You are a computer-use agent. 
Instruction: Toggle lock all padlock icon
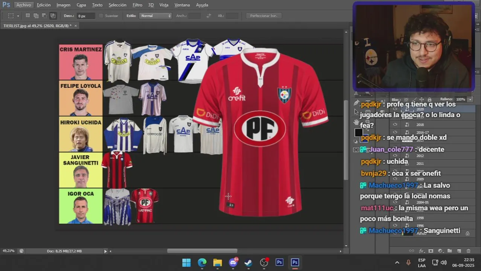[x=429, y=99]
